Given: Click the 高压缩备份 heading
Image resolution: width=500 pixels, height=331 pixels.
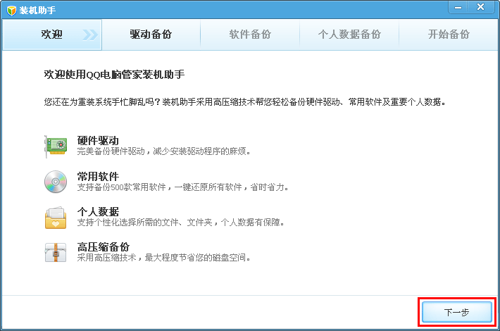Looking at the screenshot, I should [x=104, y=246].
